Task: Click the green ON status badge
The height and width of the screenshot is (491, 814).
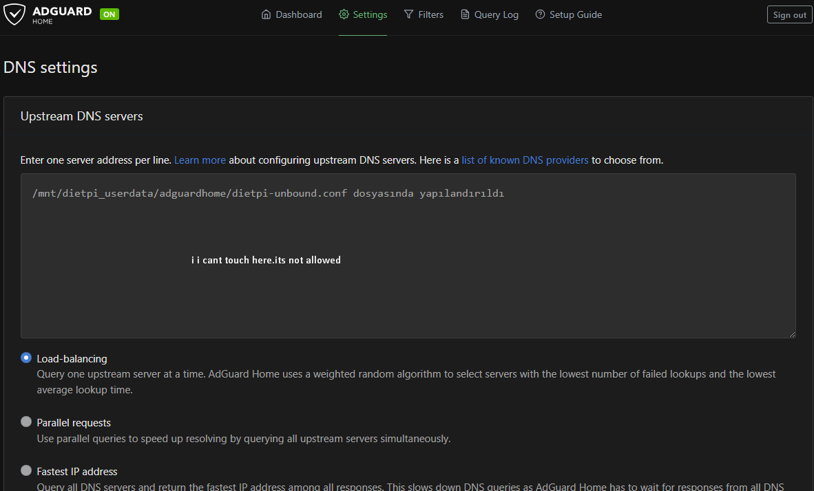Action: coord(109,14)
